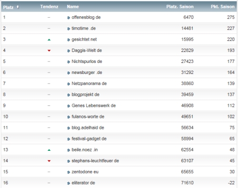Select season points value -22
Viewport: 238px width, 188px height.
[231, 183]
